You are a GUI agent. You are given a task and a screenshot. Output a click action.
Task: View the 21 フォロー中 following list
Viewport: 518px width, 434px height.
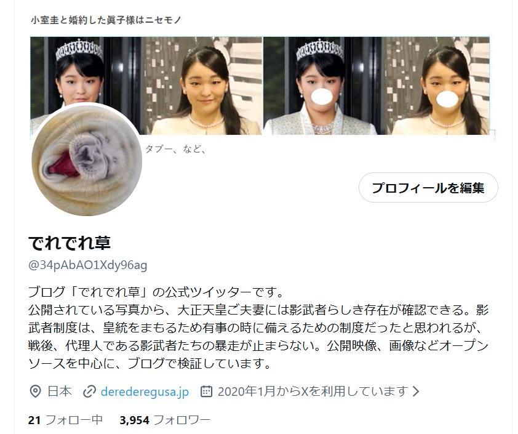pos(65,420)
